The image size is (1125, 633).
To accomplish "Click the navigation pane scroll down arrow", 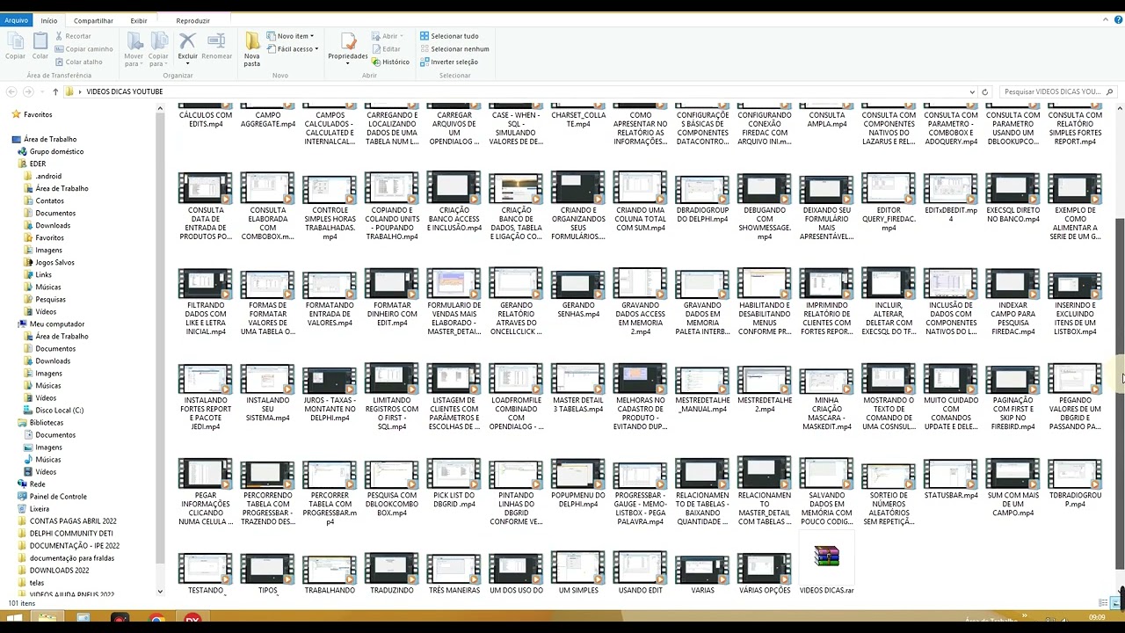I will 160,592.
